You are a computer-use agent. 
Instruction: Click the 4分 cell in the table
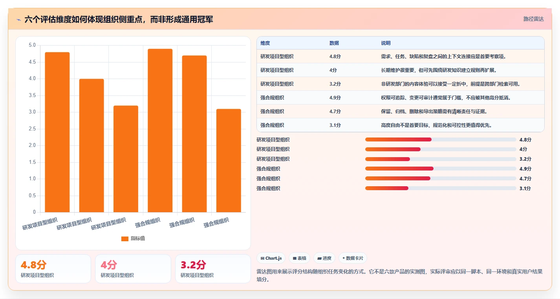pyautogui.click(x=333, y=70)
